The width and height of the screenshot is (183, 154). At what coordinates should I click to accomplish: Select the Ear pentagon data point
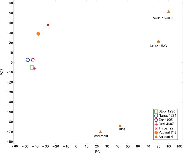(x=33, y=60)
